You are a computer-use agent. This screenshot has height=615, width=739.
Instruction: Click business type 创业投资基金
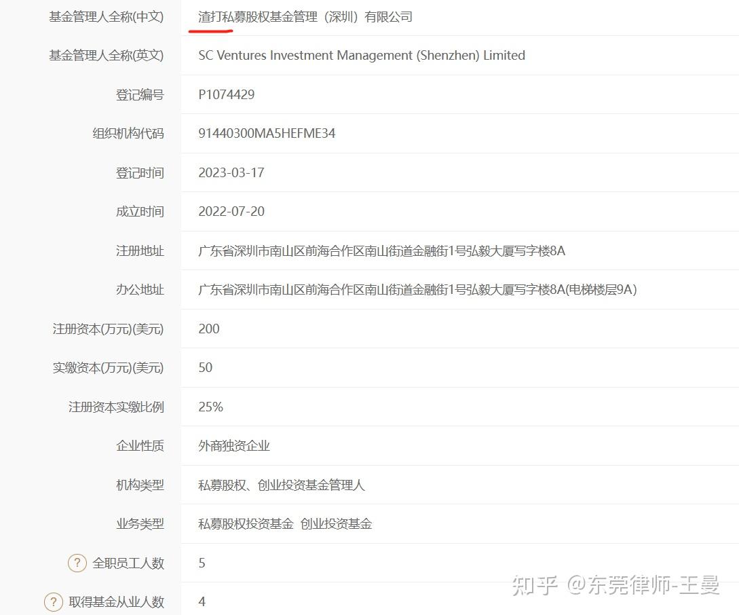(336, 523)
